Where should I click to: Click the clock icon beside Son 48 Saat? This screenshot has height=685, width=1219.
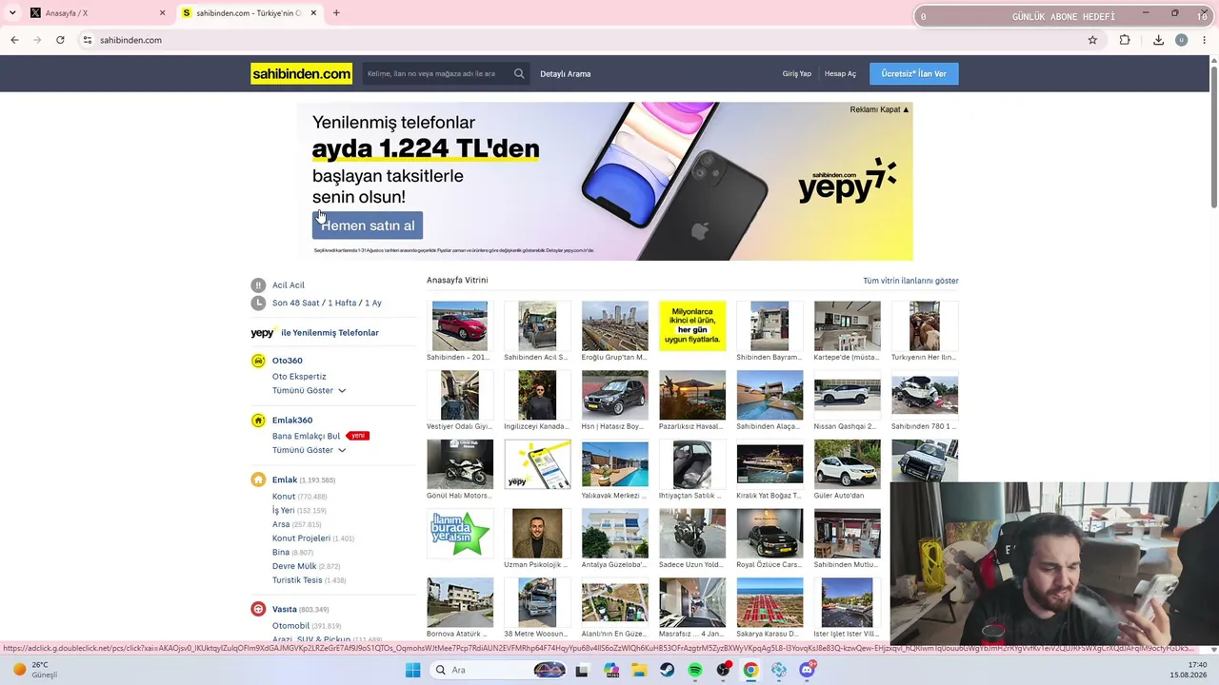click(x=258, y=303)
